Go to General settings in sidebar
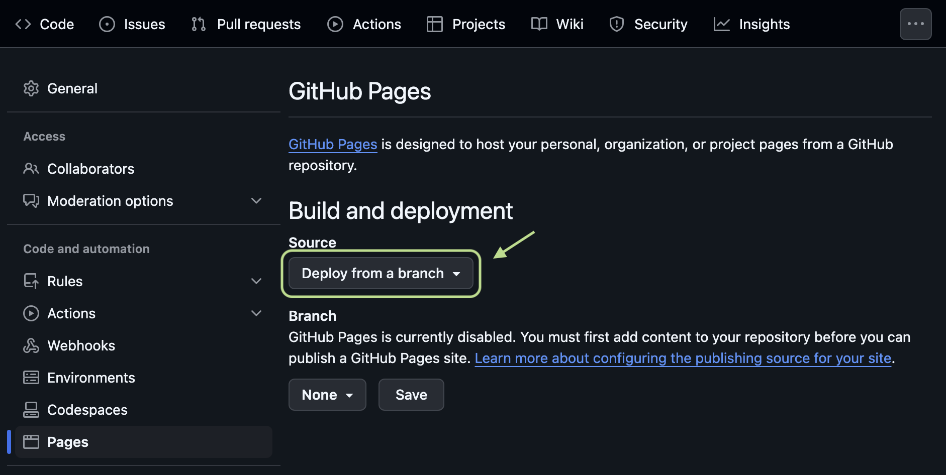Screen dimensions: 946x475 [144, 88]
